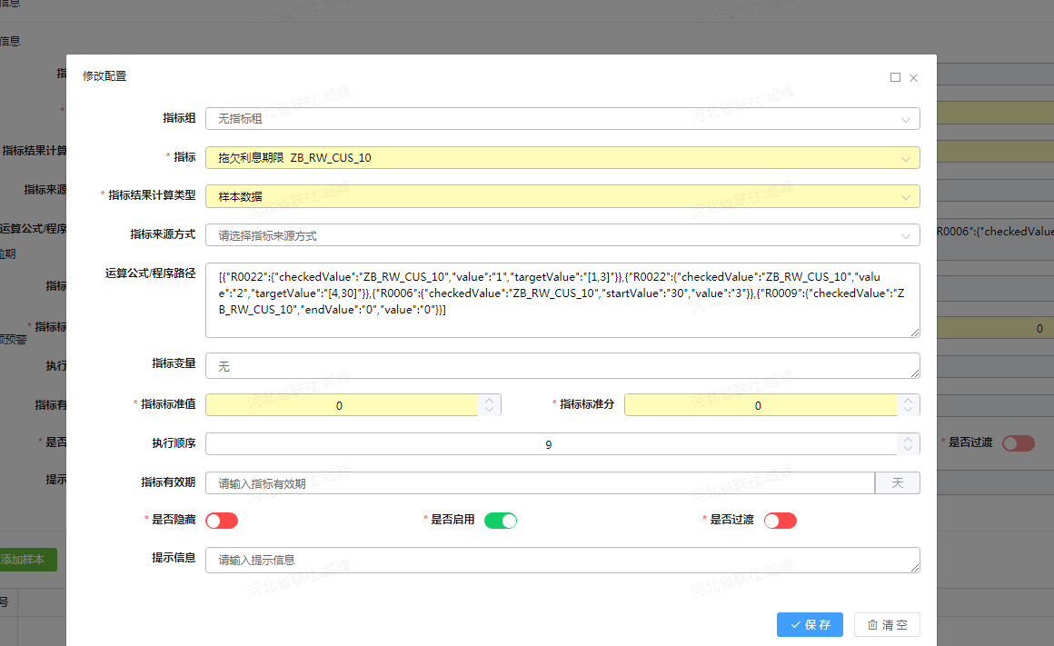Close the 修改配置 dialog
This screenshot has width=1054, height=646.
(913, 77)
